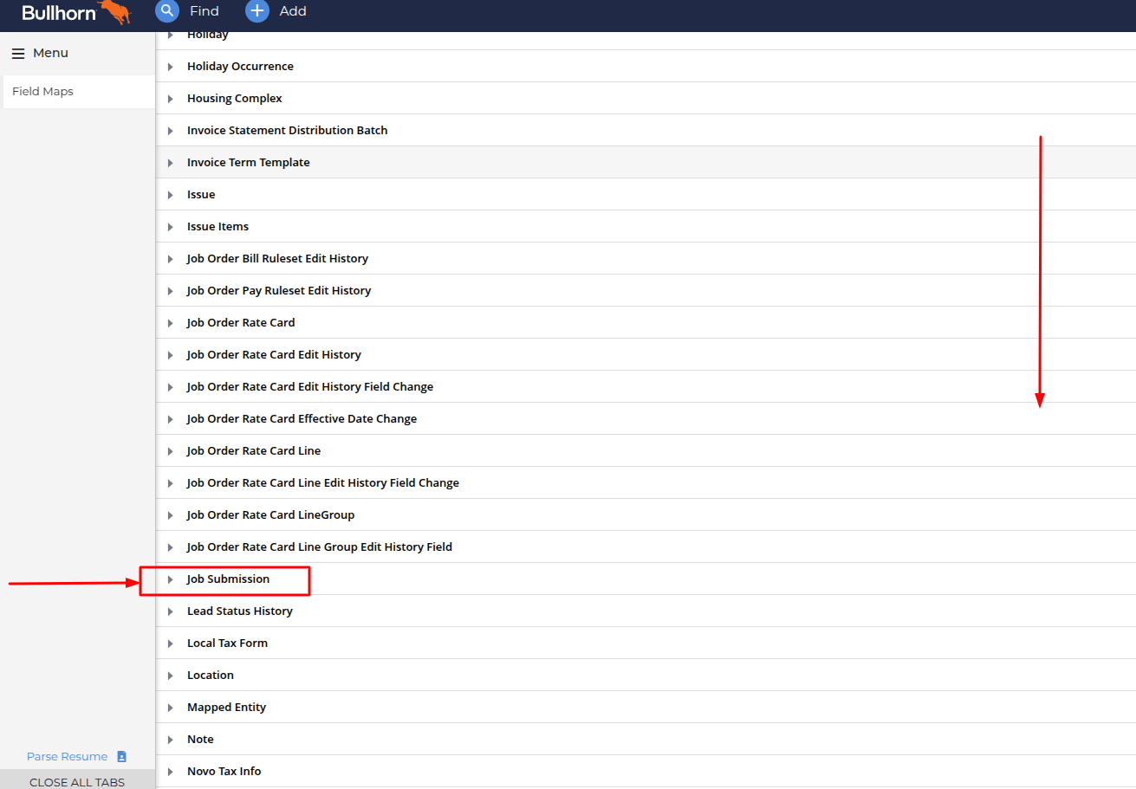
Task: Select Job Order Pay Ruleset Edit History
Action: (279, 290)
